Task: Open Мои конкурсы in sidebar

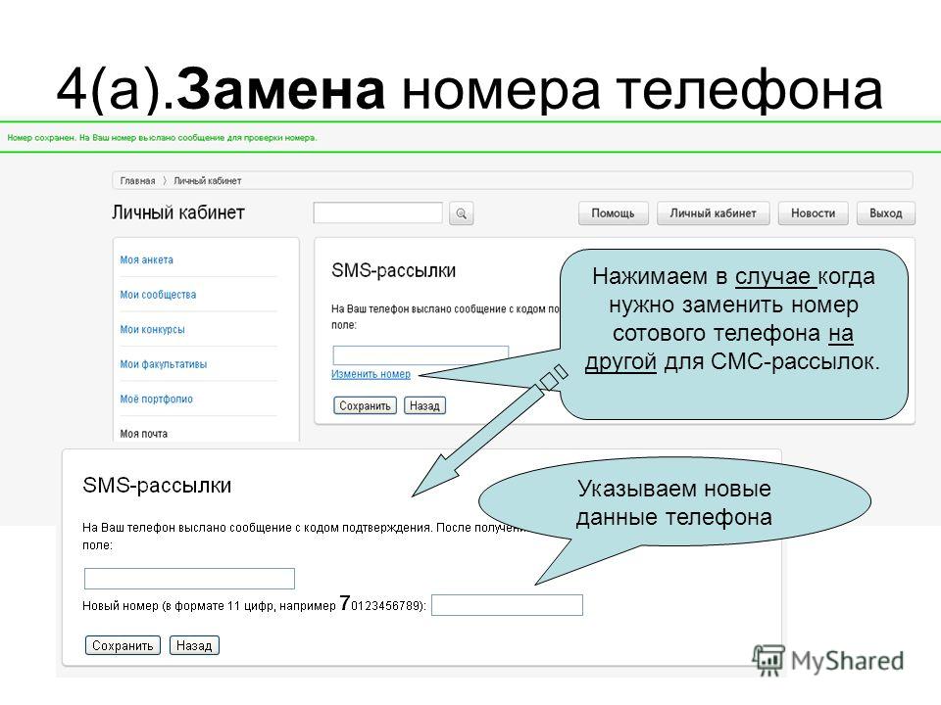Action: coord(153,329)
